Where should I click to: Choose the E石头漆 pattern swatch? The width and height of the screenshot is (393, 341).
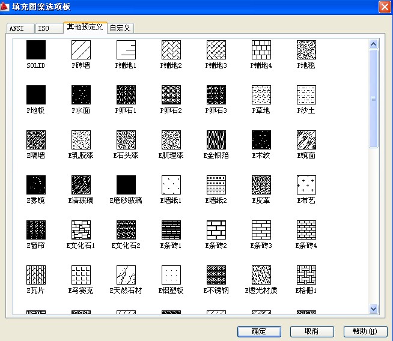[x=126, y=140]
